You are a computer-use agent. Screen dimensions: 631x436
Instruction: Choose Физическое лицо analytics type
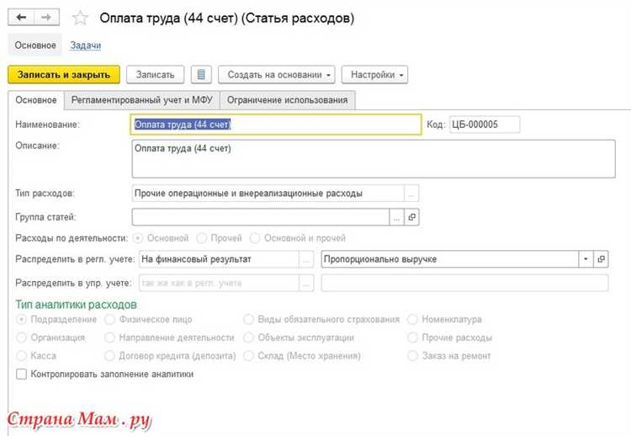pos(110,319)
